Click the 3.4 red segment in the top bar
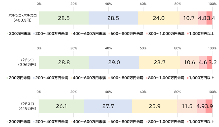Image resolution: width=219 pixels, height=127 pixels. [210, 18]
